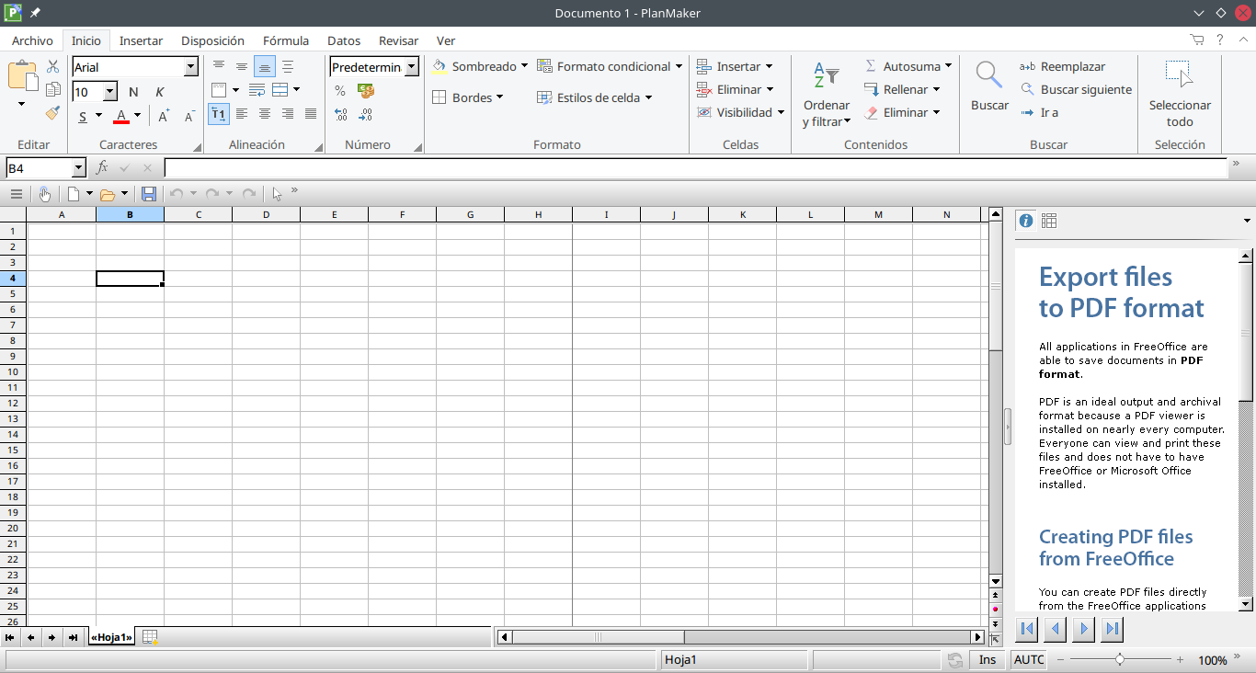The image size is (1256, 673).
Task: Apply justified horizontal alignment
Action: [x=311, y=114]
